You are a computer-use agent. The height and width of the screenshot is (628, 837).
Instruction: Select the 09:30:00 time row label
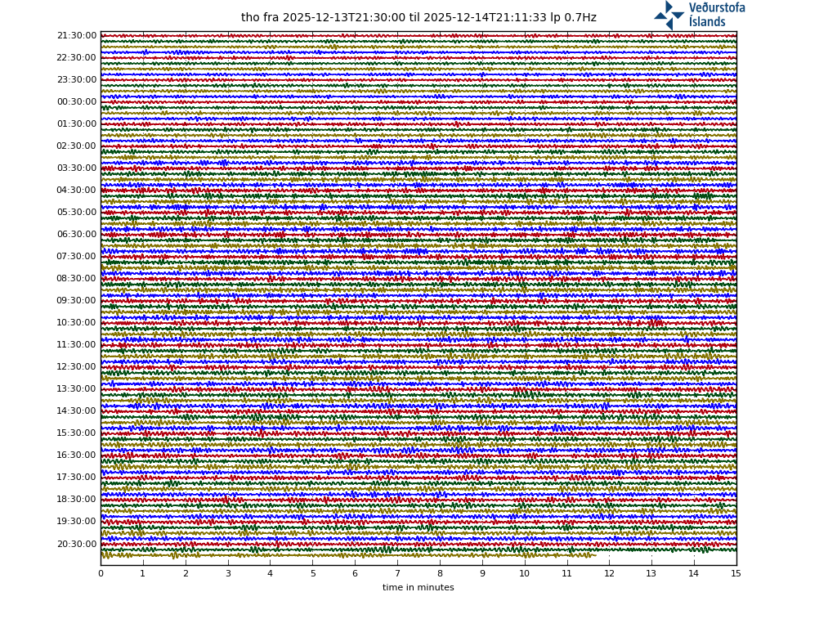pos(77,301)
